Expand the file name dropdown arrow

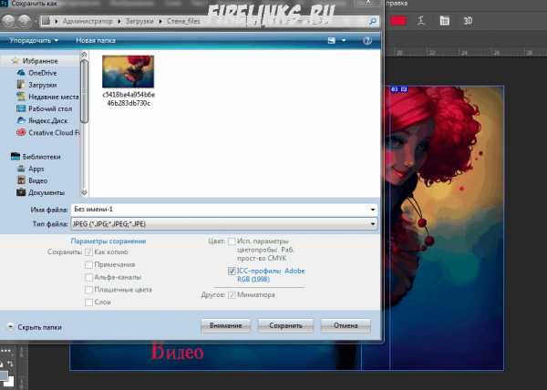pos(373,210)
